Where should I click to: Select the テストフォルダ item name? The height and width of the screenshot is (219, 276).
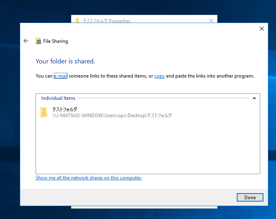pos(65,109)
